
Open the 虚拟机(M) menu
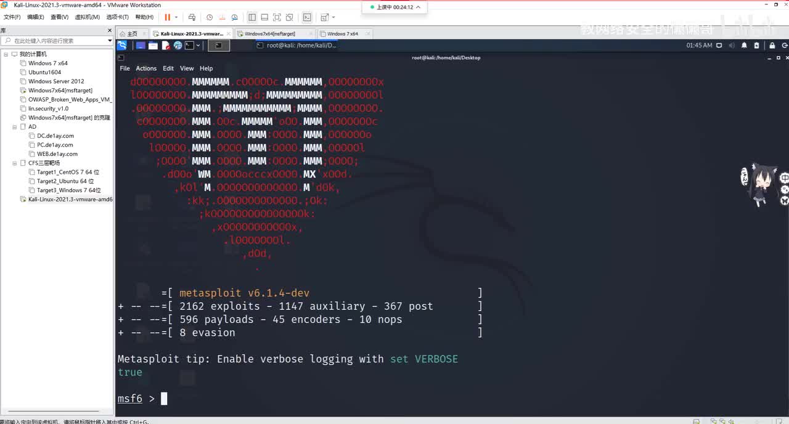coord(88,17)
